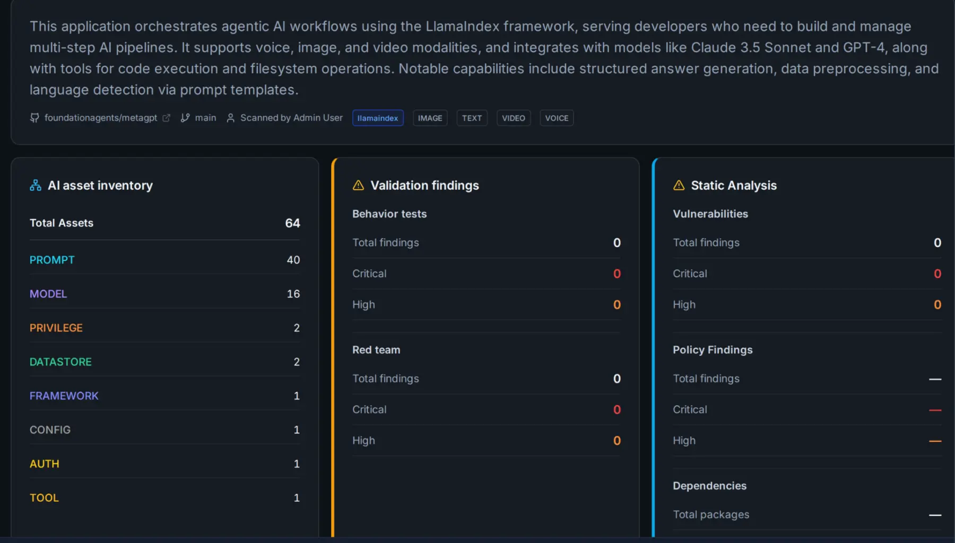Click the Validation findings heading
Viewport: 955px width, 543px height.
(424, 185)
